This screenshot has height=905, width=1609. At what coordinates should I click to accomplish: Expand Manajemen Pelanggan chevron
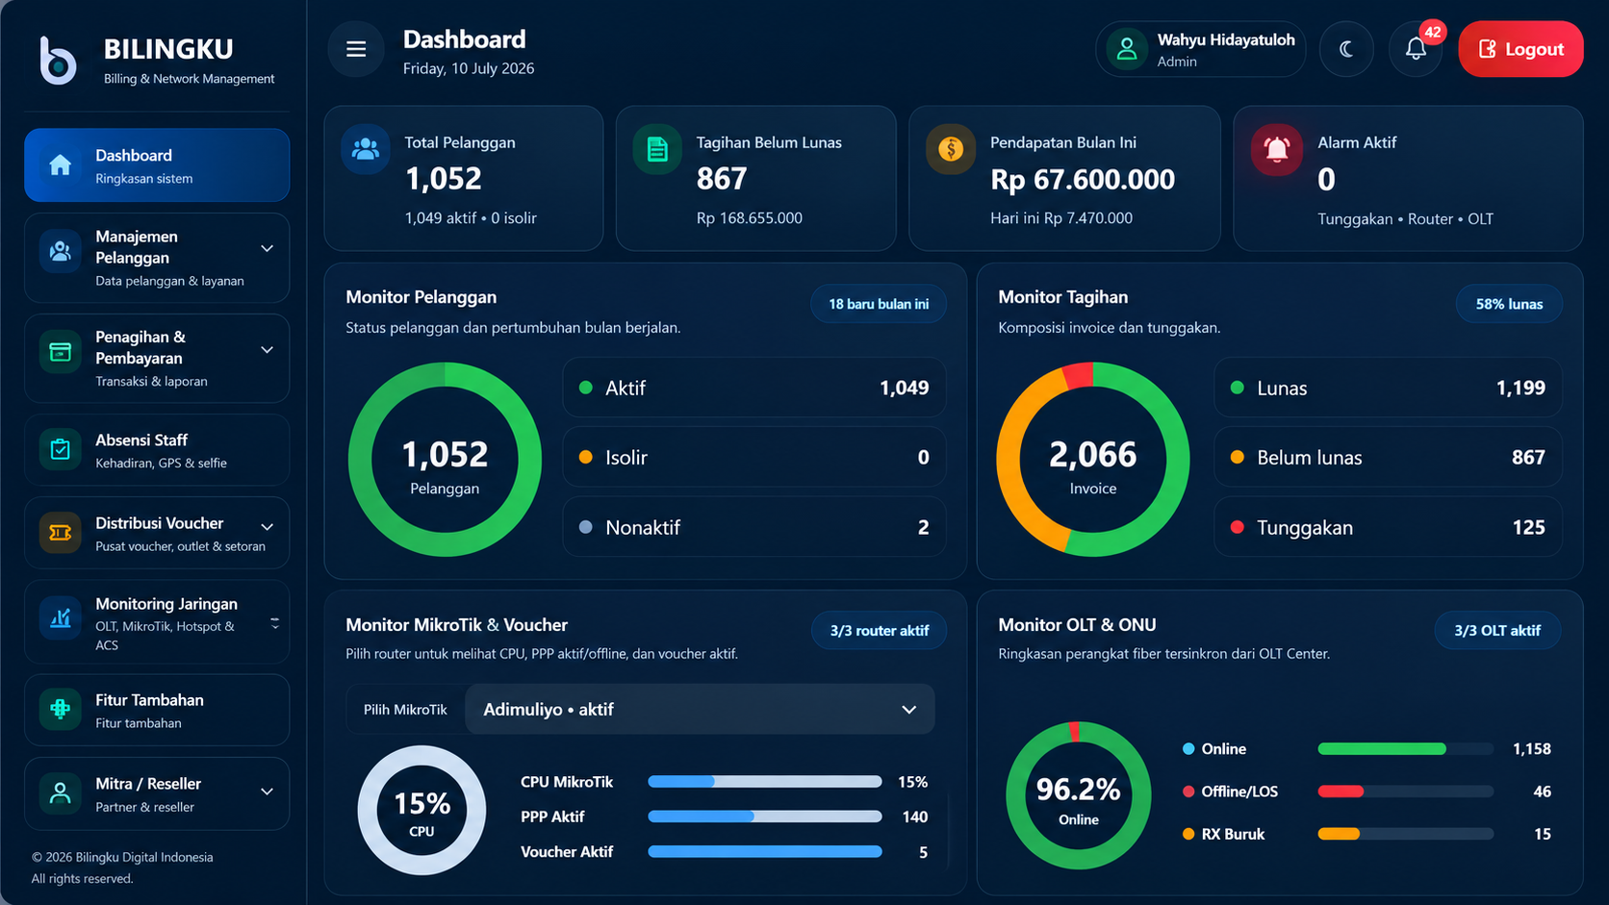268,248
